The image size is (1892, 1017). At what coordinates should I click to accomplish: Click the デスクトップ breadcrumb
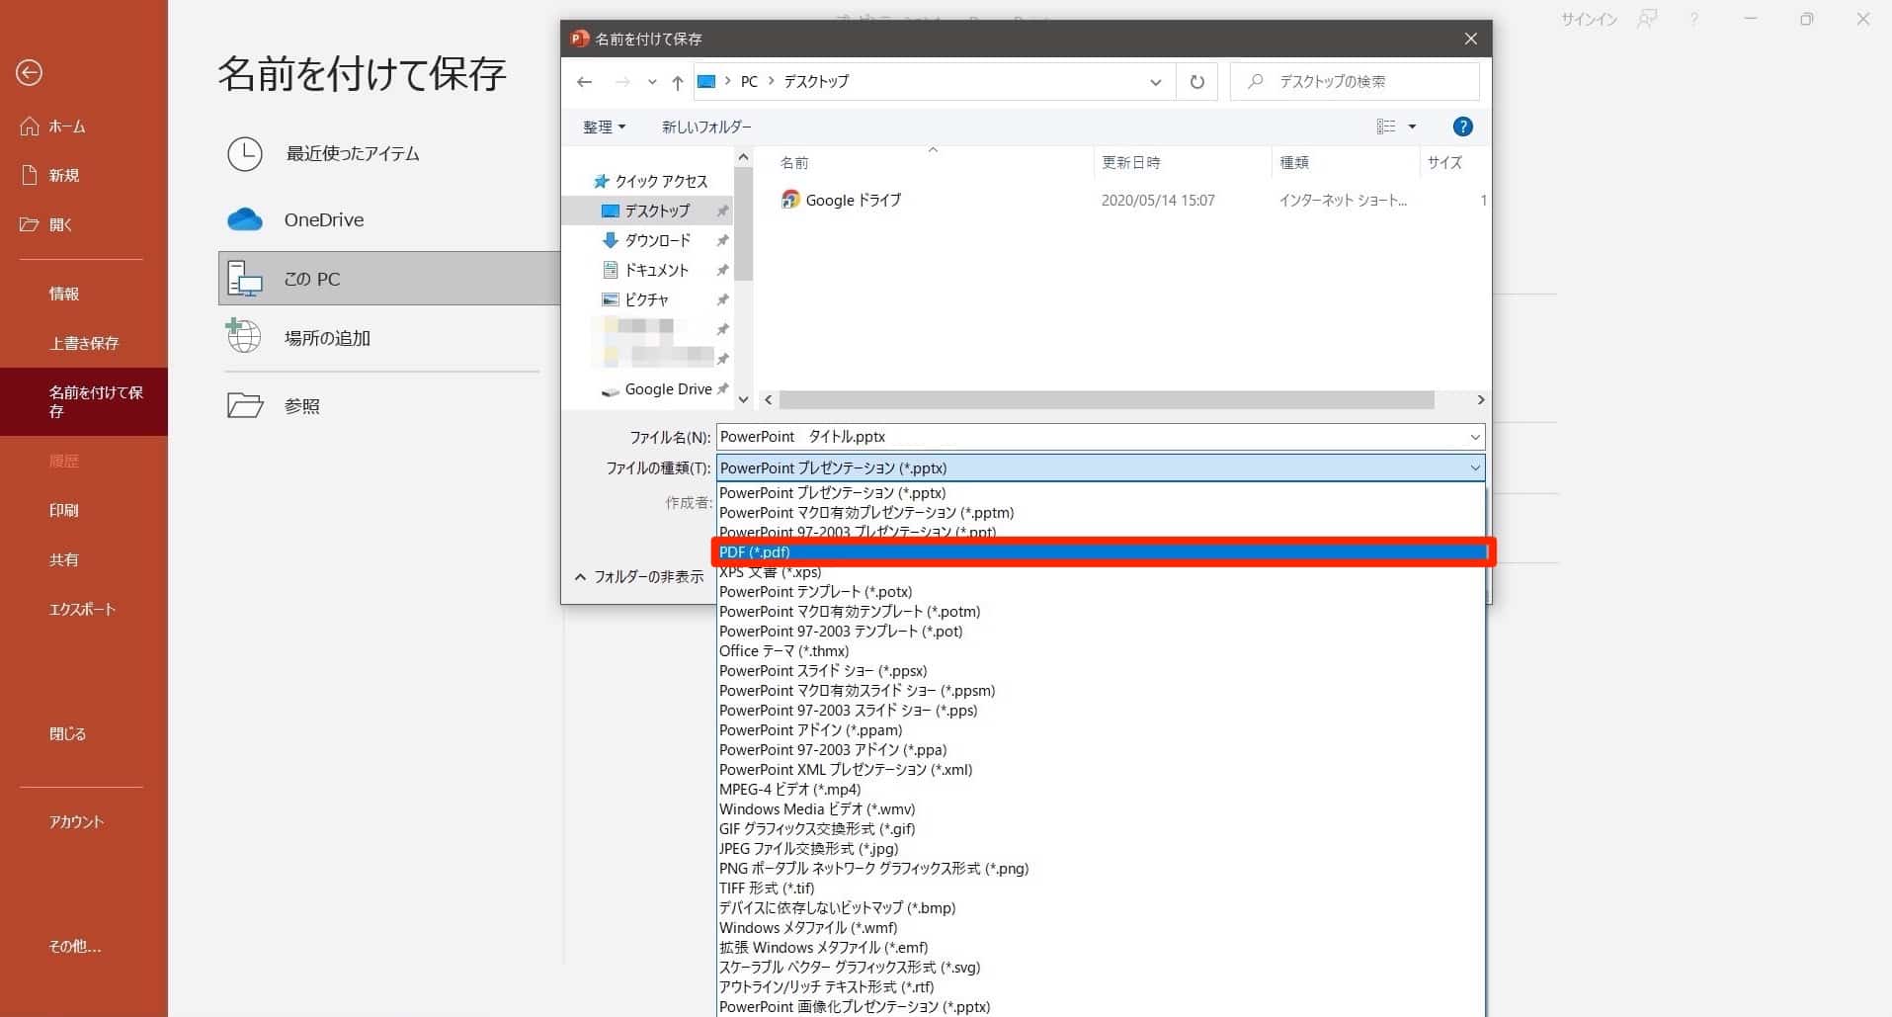click(816, 82)
